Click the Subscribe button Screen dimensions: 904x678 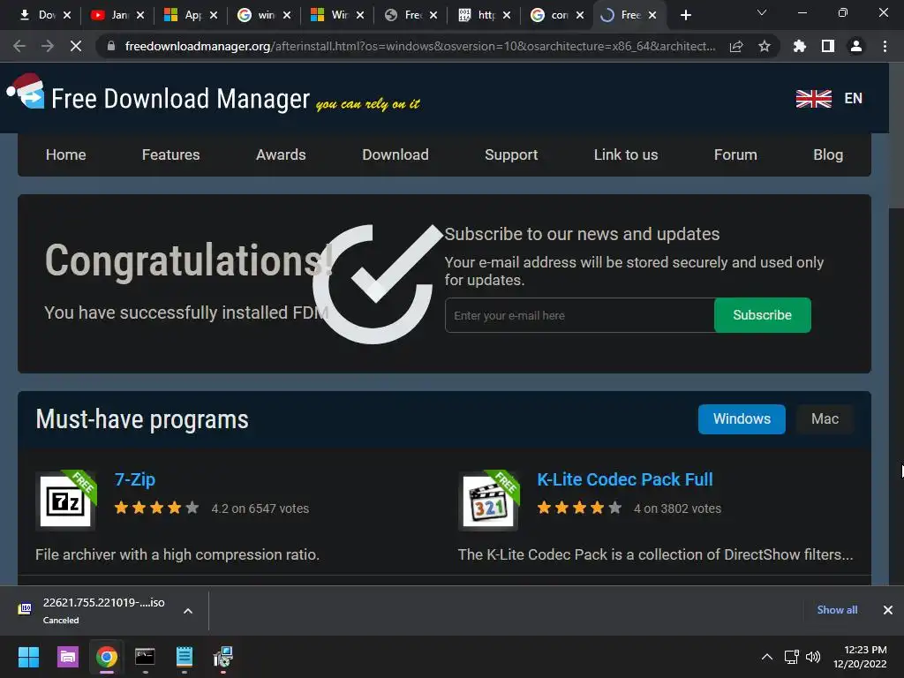coord(762,315)
